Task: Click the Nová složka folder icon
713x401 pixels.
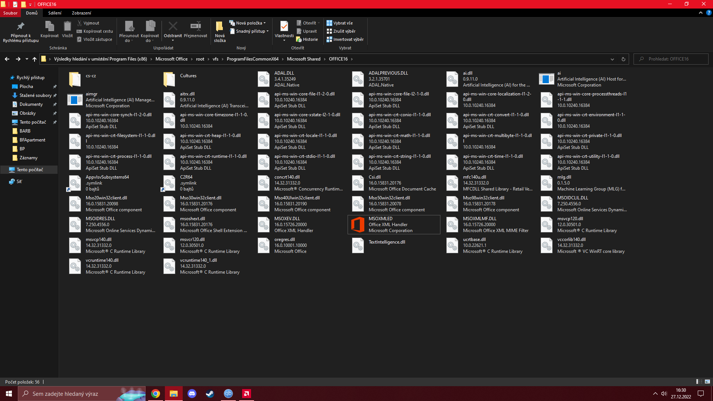Action: 219,26
